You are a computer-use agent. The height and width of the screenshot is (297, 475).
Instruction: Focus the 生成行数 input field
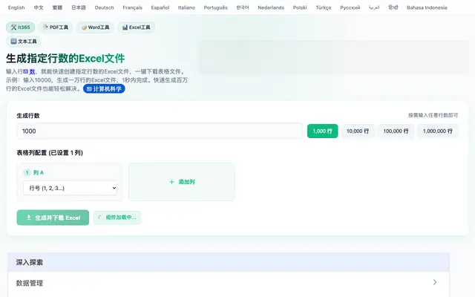(160, 131)
